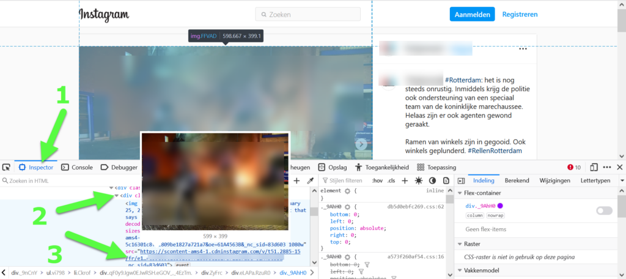Toggle responsive design mode icon
Viewport: 626px width, 279px height.
(594, 168)
